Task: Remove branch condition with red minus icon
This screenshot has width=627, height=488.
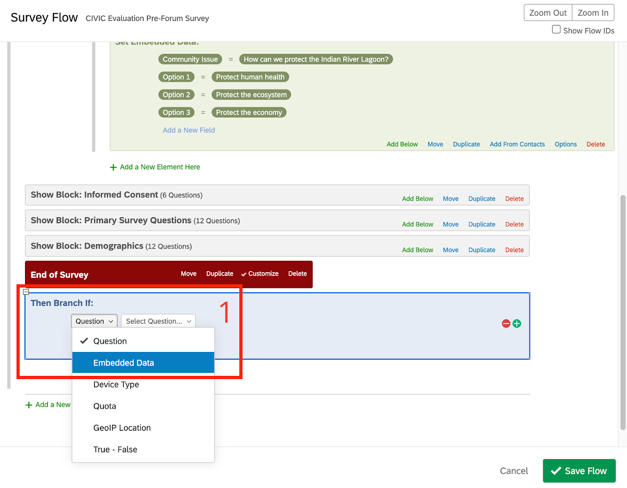Action: pos(506,324)
